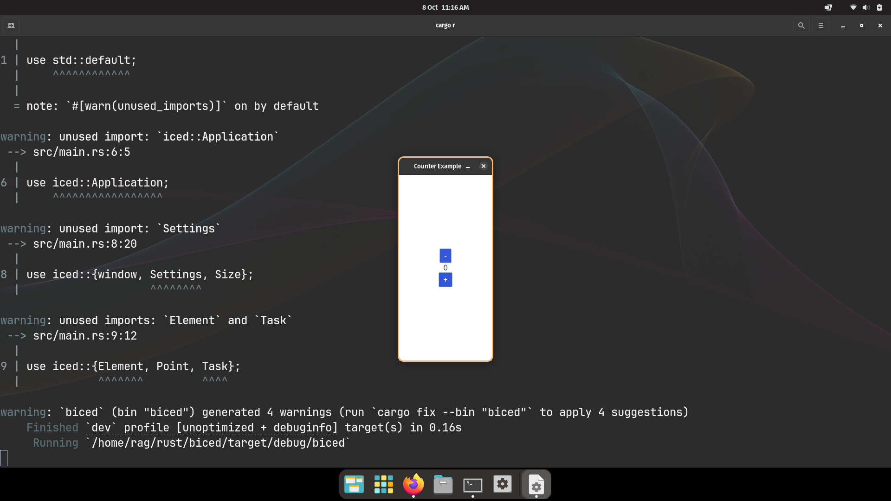891x501 pixels.
Task: Open the Settings gear icon in the dock
Action: click(x=503, y=484)
